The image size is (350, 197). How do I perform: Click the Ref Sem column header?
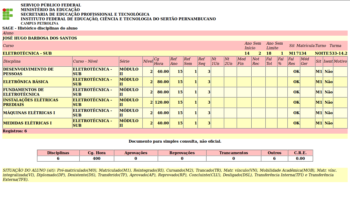point(190,61)
